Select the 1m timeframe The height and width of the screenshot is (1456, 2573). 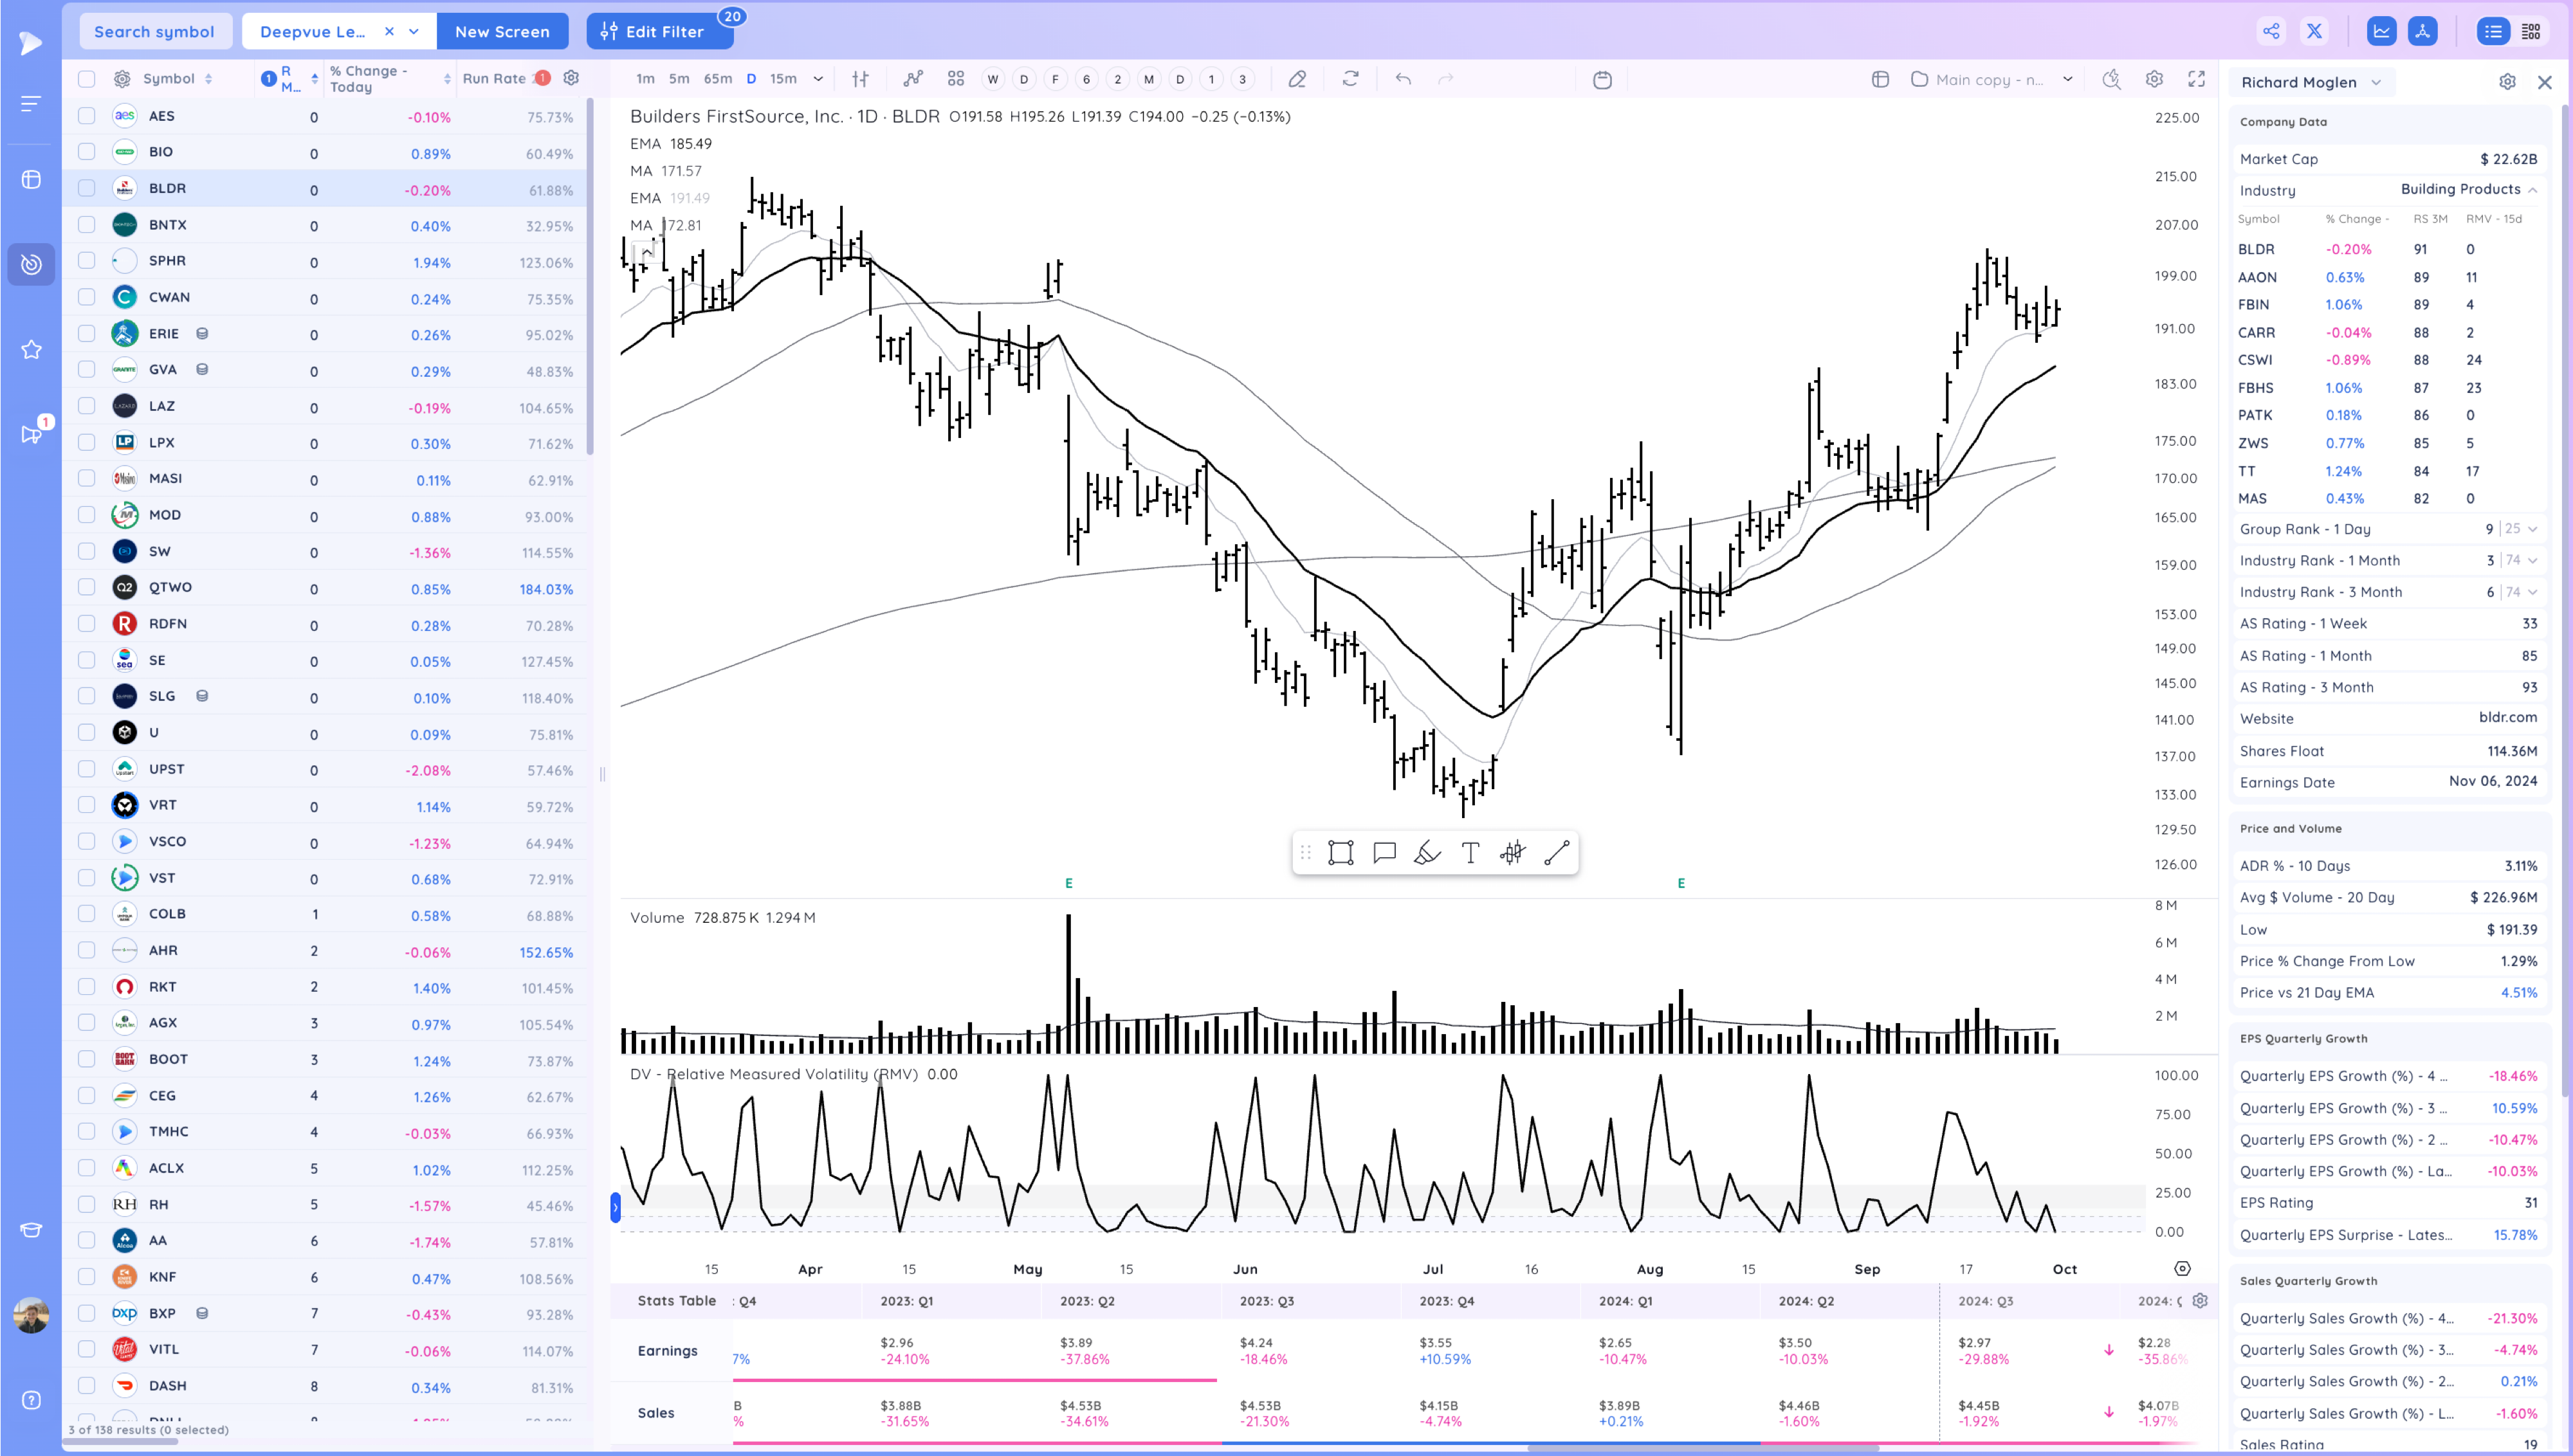click(x=645, y=79)
